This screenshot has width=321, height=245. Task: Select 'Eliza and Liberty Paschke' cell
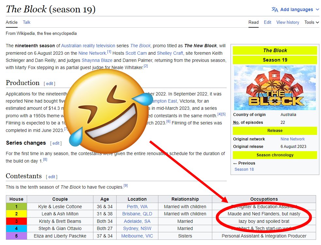pyautogui.click(x=60, y=236)
